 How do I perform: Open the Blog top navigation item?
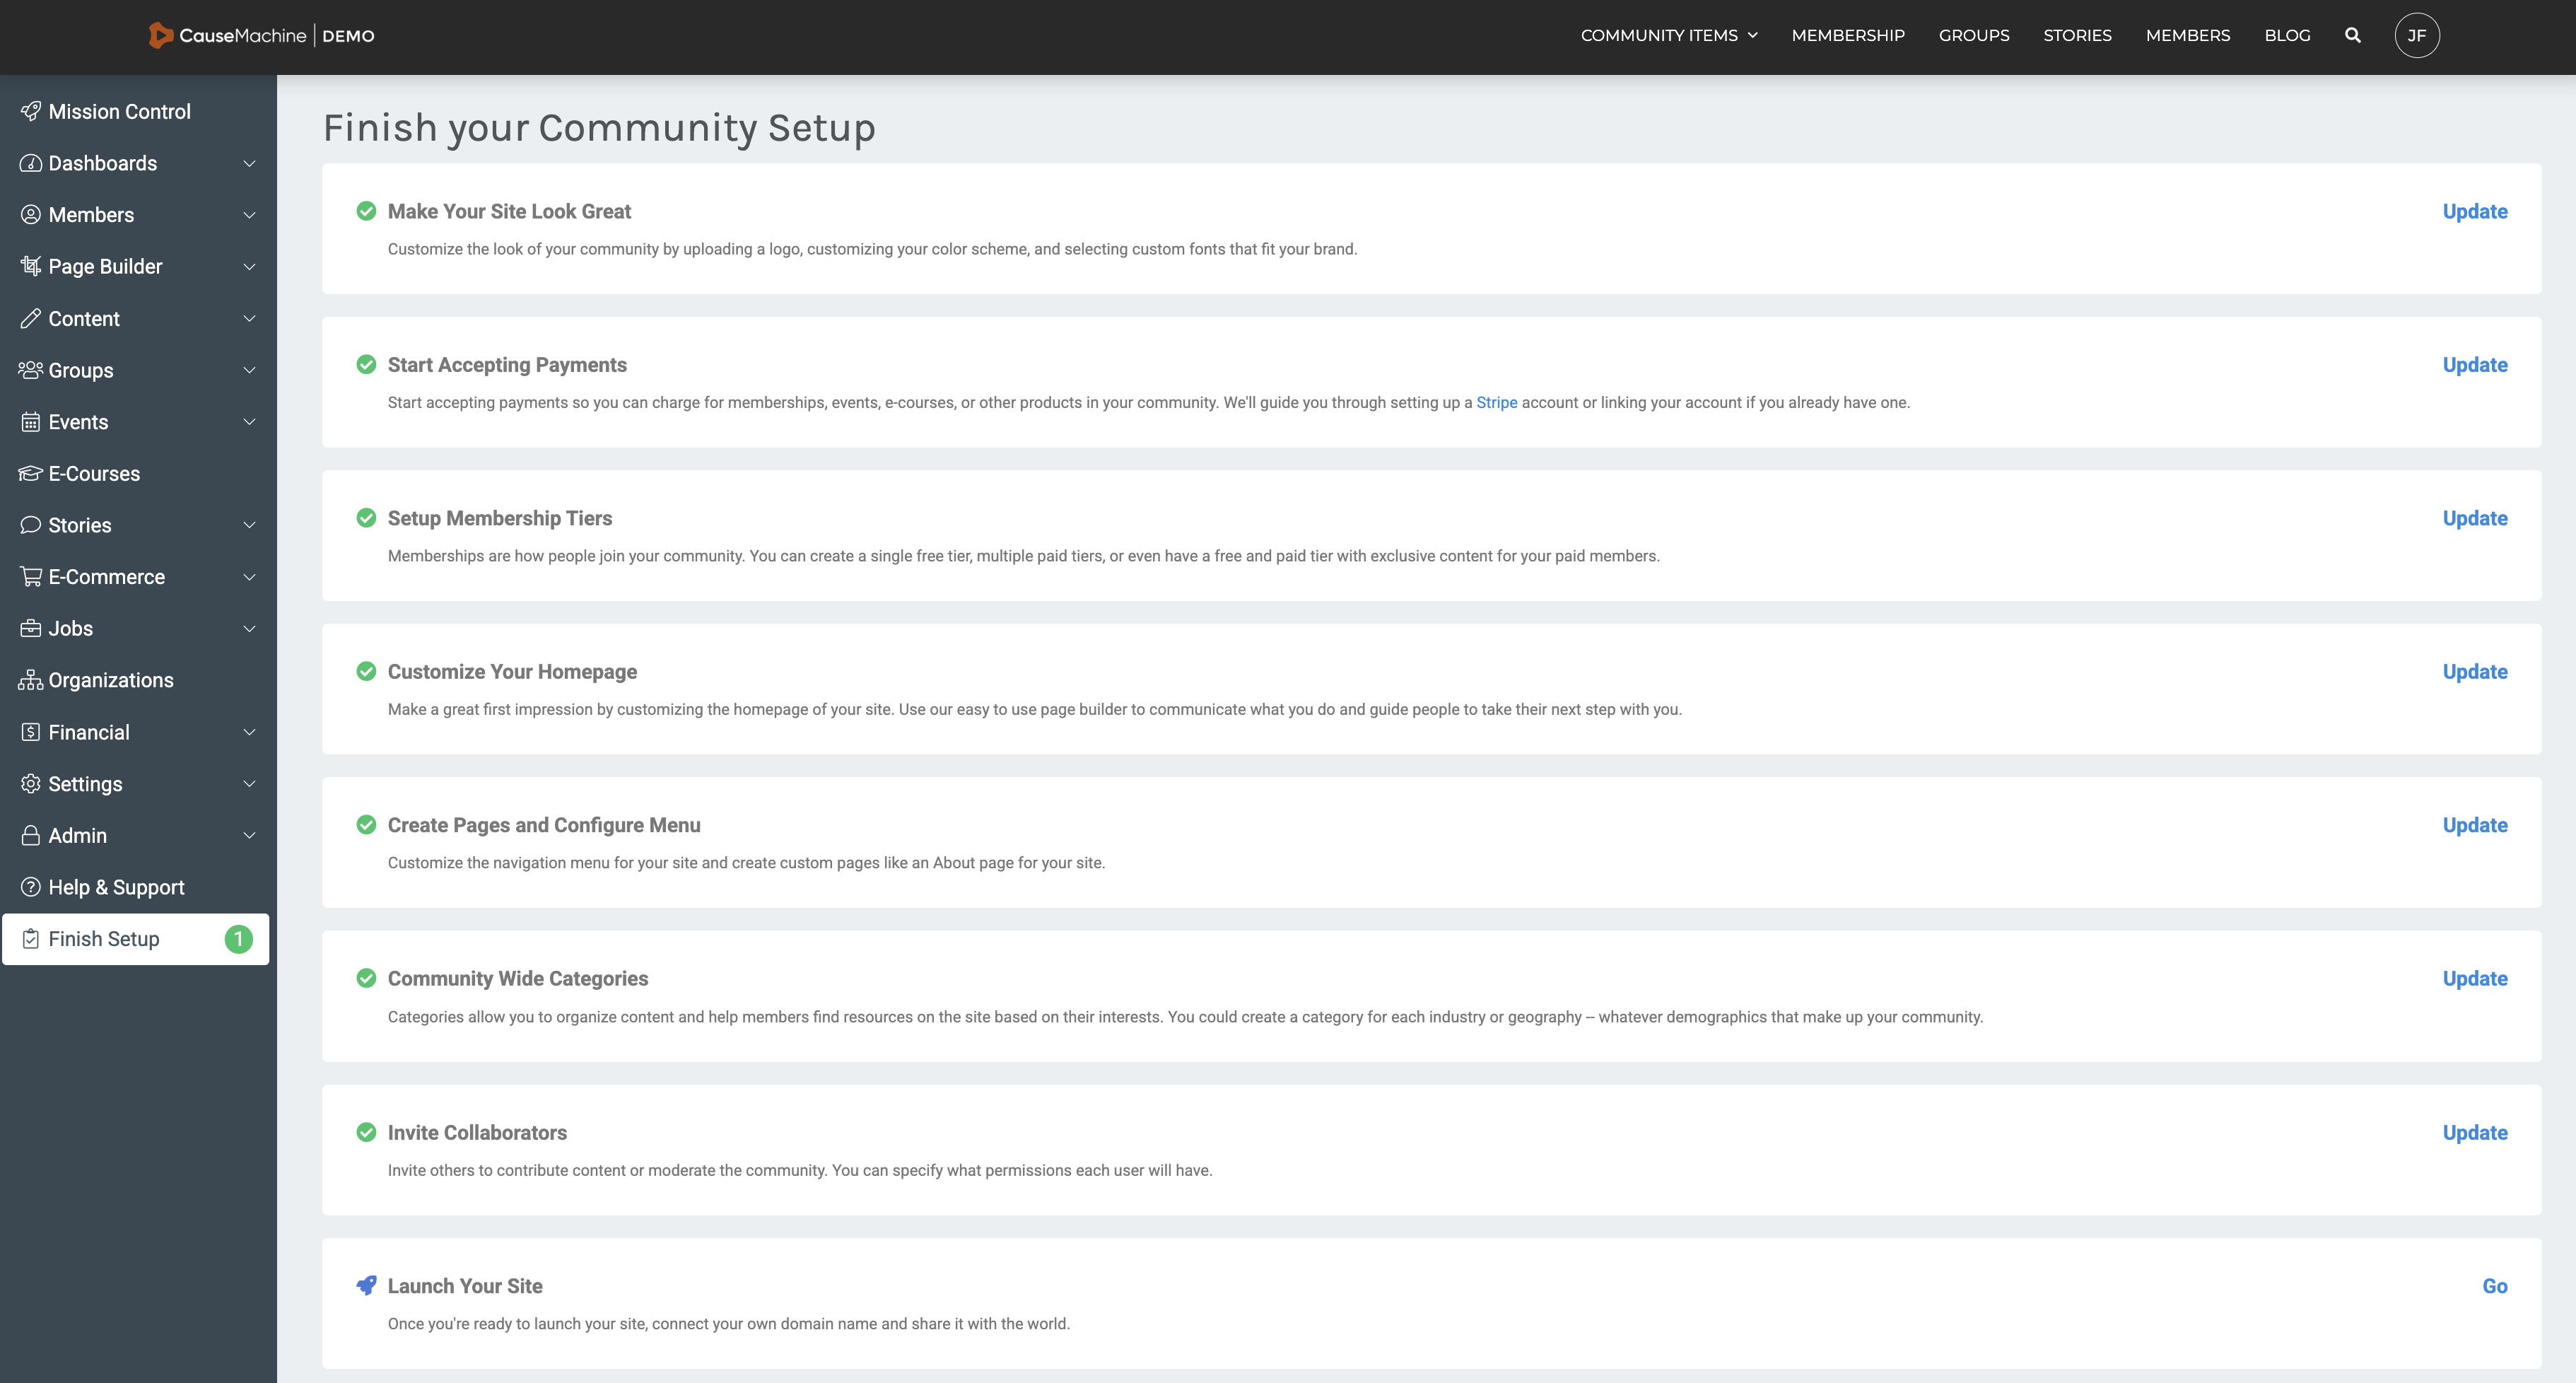pos(2287,36)
